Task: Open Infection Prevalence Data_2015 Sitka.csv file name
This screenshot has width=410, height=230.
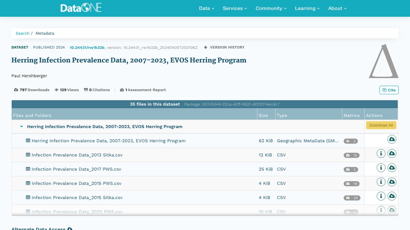Action: coord(77,197)
